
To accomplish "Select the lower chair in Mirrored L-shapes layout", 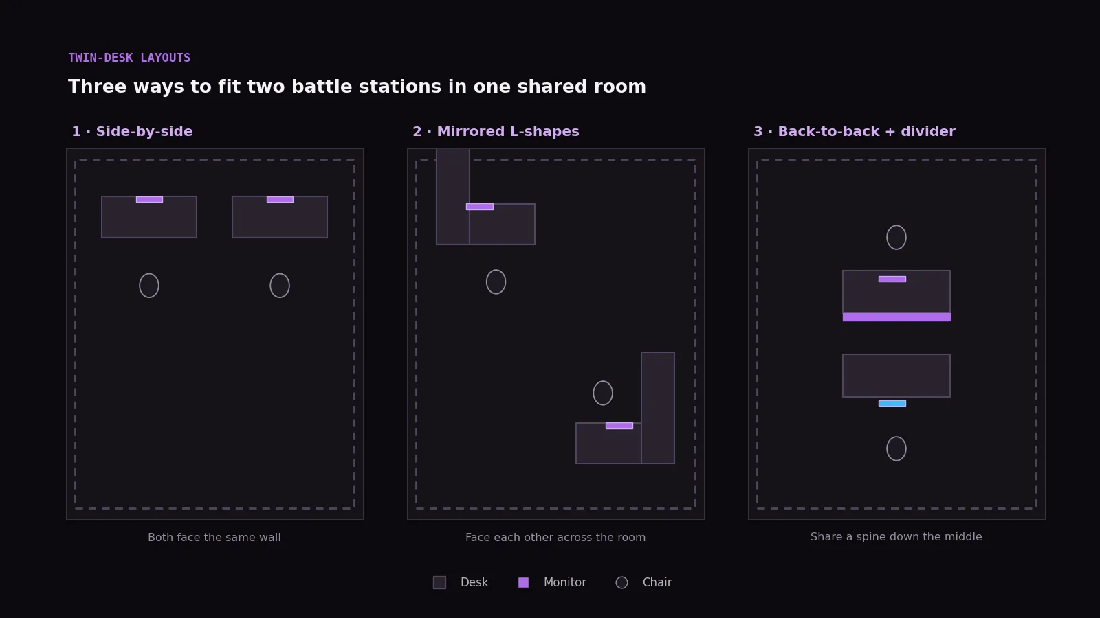I will click(x=603, y=393).
